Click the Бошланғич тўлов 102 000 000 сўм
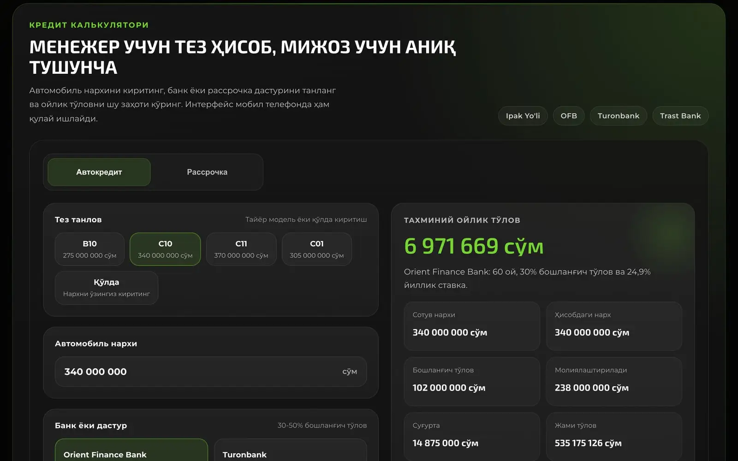The image size is (738, 461). [472, 381]
